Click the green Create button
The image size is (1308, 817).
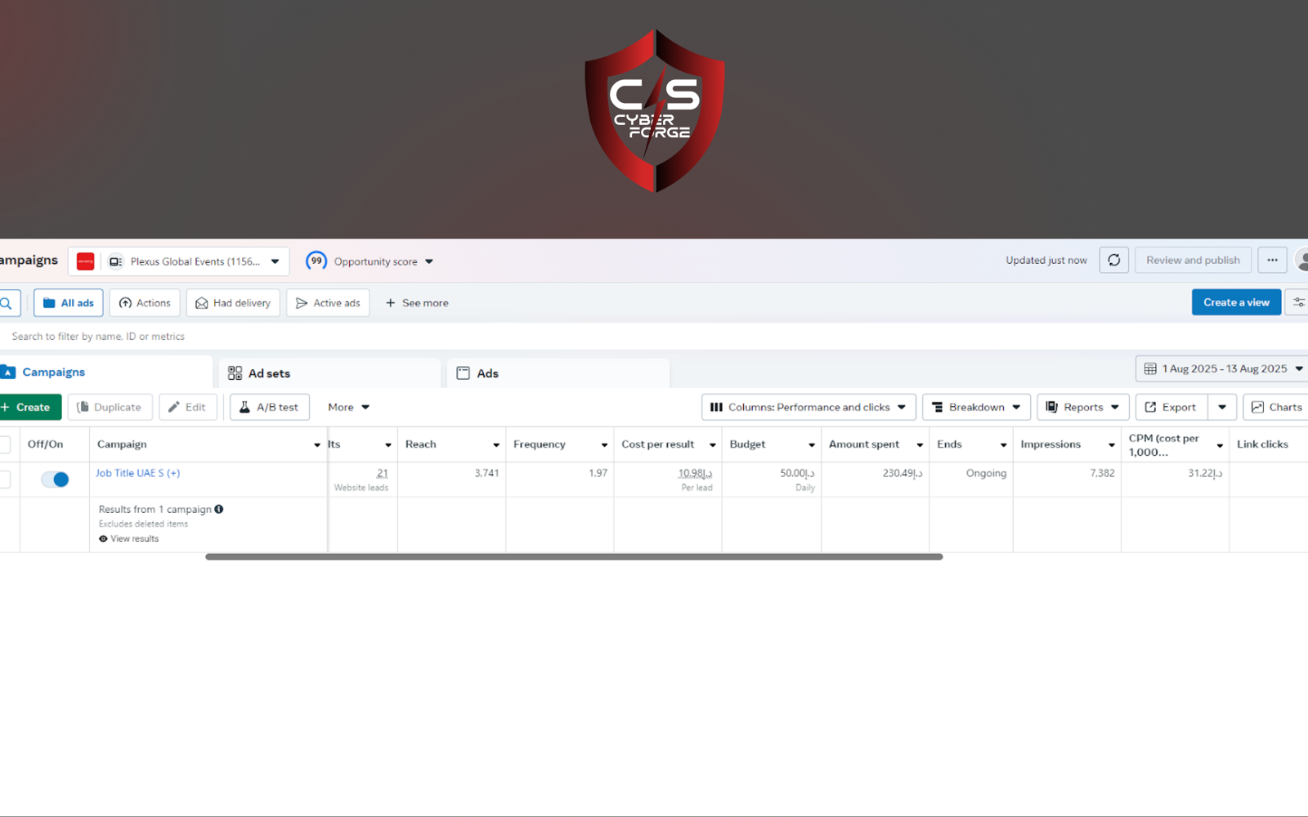coord(30,407)
